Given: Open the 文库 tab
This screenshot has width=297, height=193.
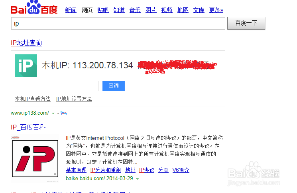Looking at the screenshot, I should [199, 10].
